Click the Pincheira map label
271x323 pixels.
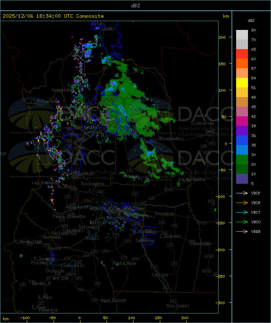click(x=41, y=263)
